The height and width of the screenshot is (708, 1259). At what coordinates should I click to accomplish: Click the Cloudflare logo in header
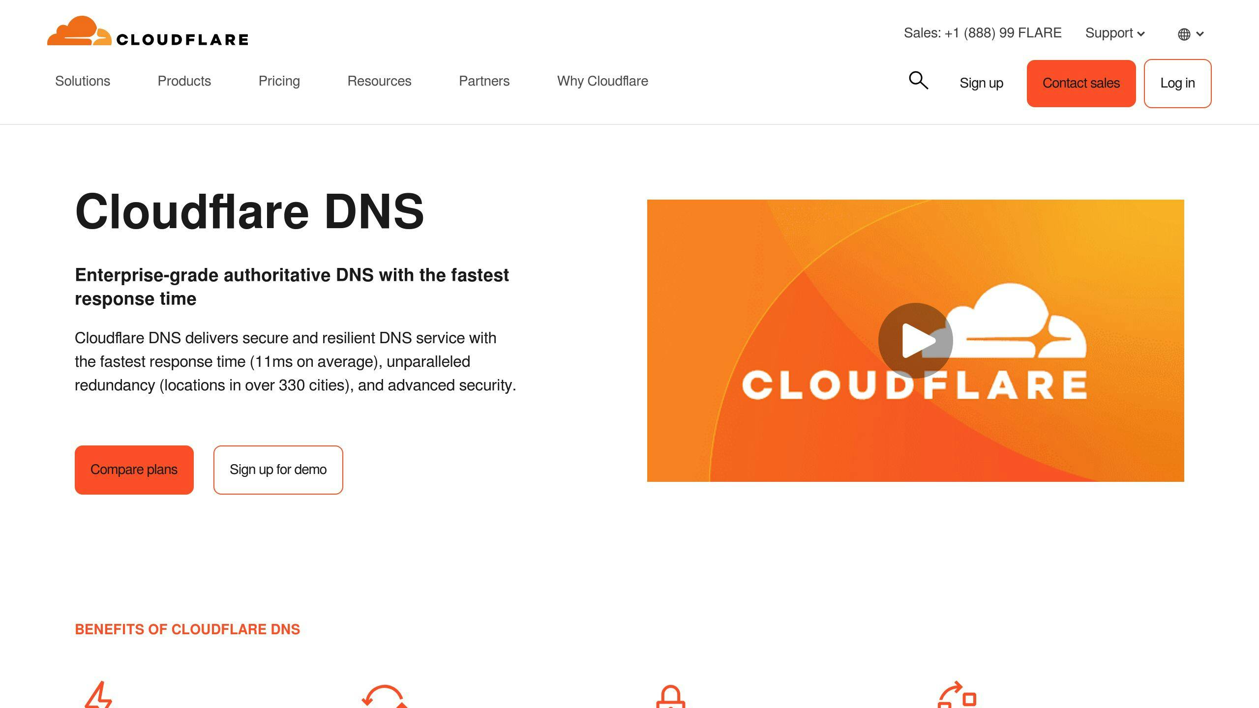[148, 31]
